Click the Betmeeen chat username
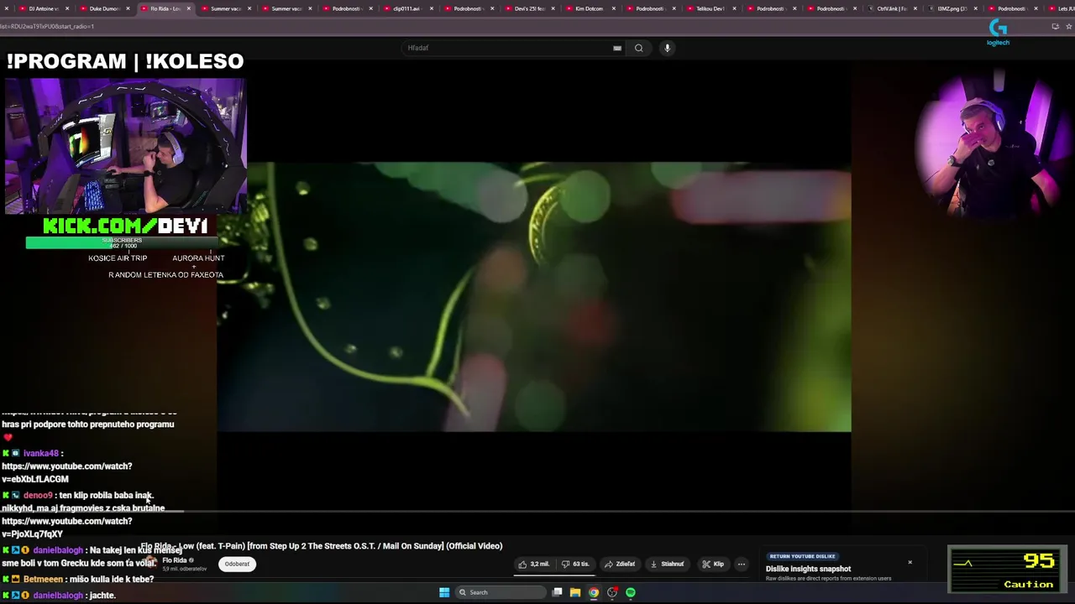Image resolution: width=1075 pixels, height=604 pixels. click(x=43, y=580)
